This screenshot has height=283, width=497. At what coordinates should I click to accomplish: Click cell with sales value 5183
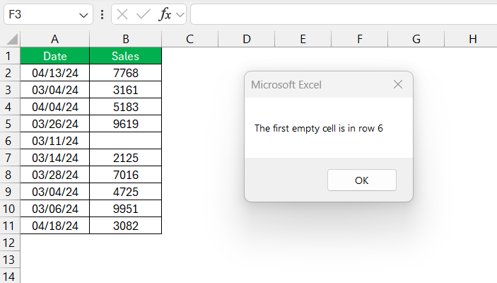pos(126,107)
